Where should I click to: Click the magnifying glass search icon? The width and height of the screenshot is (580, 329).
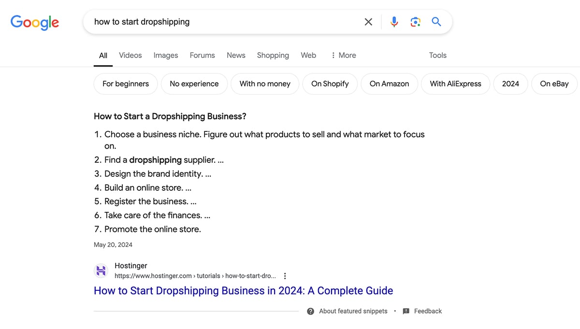click(x=436, y=22)
